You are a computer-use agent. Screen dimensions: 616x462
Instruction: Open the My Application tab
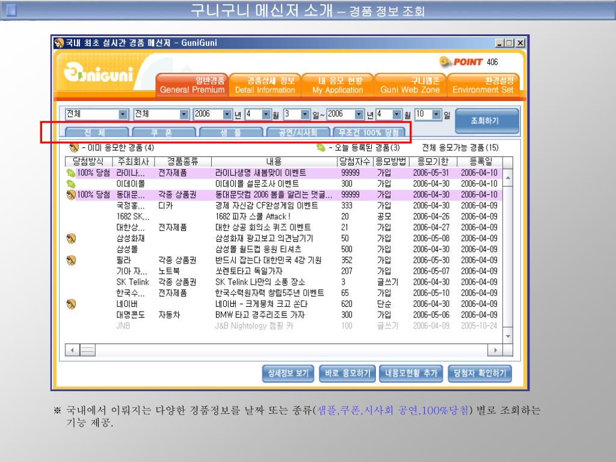click(337, 85)
